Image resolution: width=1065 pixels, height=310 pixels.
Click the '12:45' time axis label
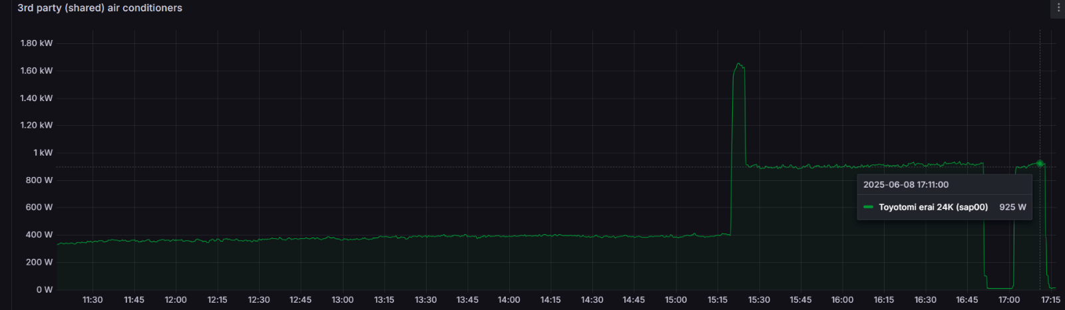point(301,300)
